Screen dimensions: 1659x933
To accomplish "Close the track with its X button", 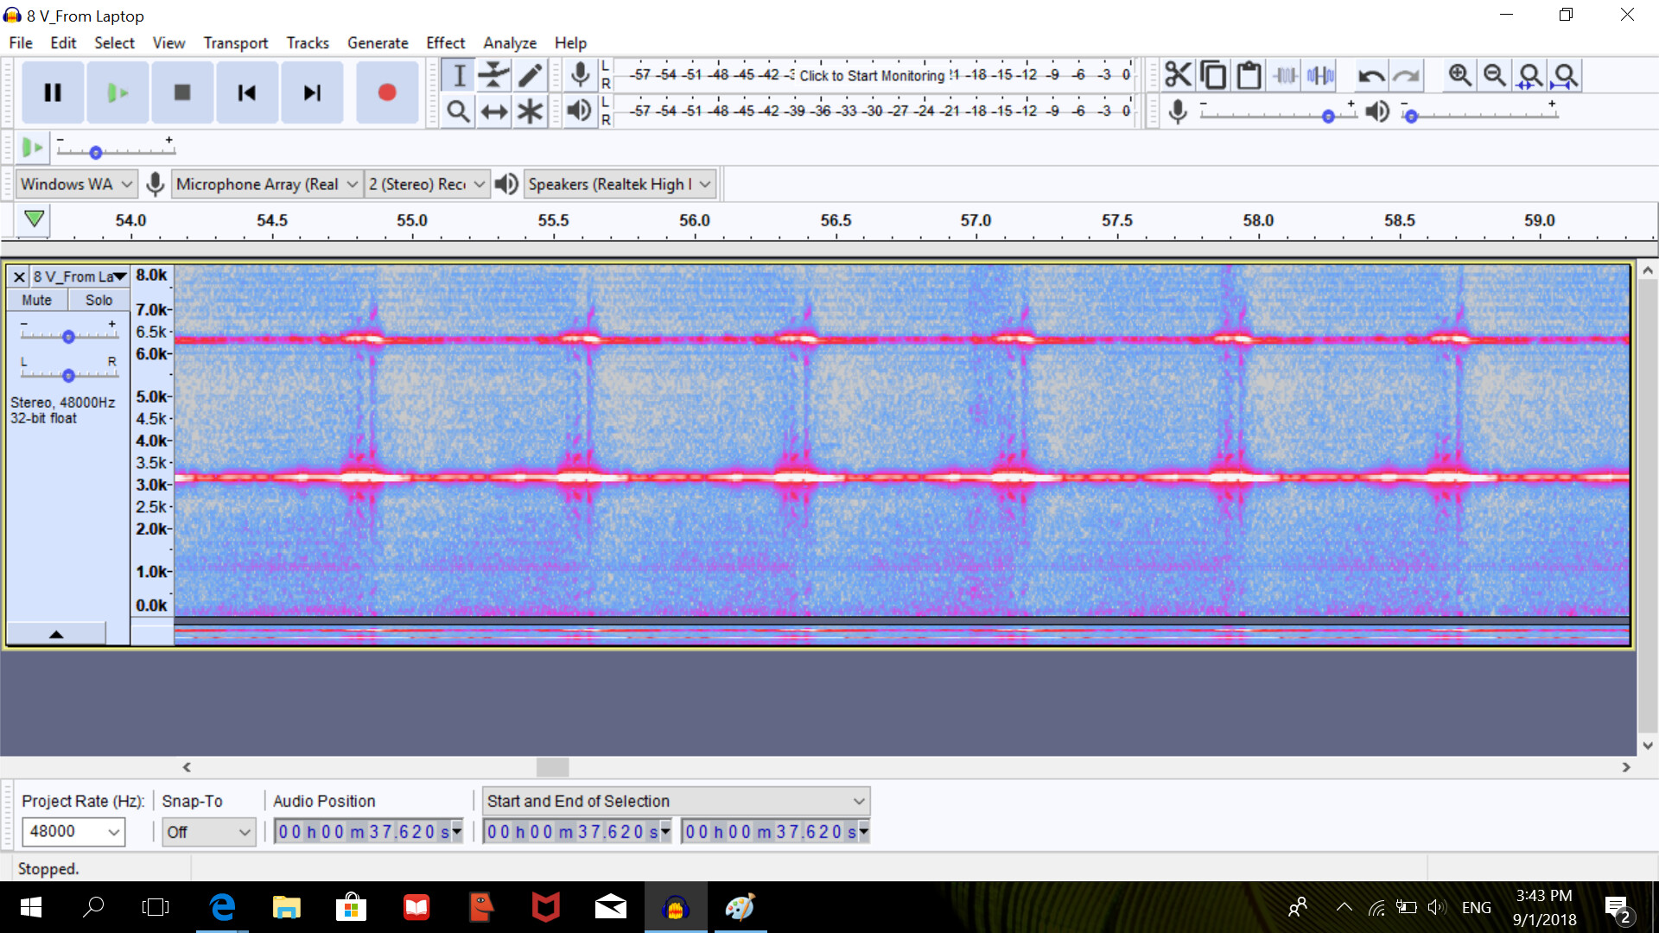I will tap(19, 276).
